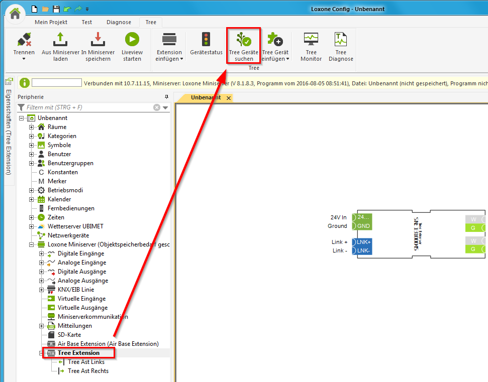Switch to Mein Projekt ribbon tab

[51, 22]
